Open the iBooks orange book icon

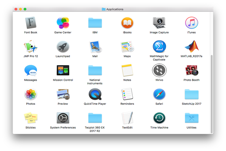click(127, 23)
